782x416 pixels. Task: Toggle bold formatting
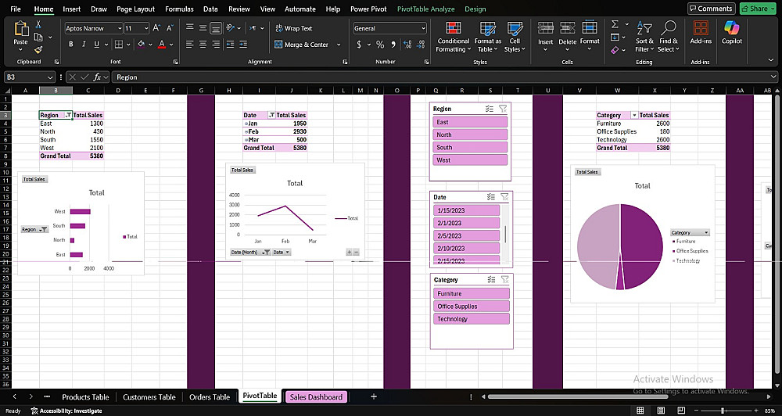[71, 45]
